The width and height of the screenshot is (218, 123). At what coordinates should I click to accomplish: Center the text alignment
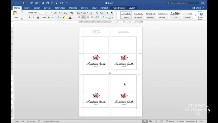click(x=83, y=17)
